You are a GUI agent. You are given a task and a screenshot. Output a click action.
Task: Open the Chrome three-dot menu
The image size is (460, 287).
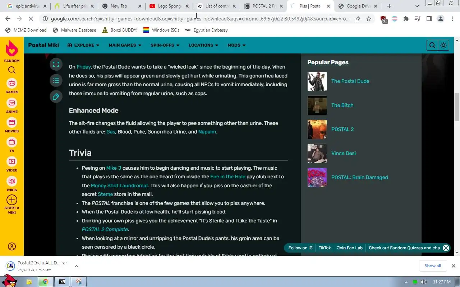[x=452, y=19]
